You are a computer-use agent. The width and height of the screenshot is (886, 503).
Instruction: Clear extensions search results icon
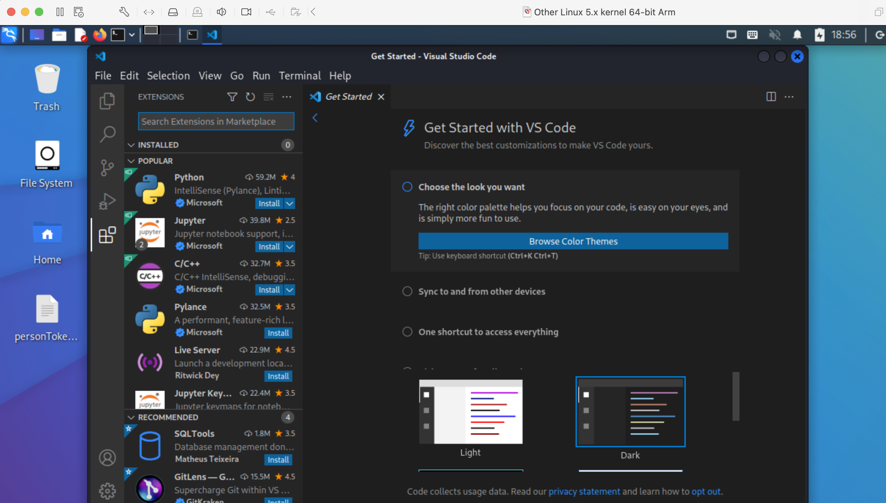[268, 97]
